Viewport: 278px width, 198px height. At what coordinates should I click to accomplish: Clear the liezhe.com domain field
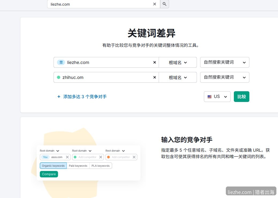pos(155,62)
